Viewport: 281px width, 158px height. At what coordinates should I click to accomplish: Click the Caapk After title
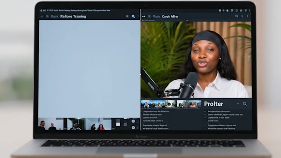(x=170, y=17)
